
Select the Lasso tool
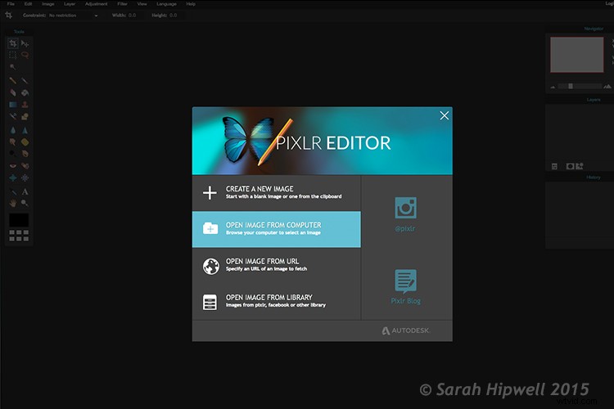click(x=25, y=55)
